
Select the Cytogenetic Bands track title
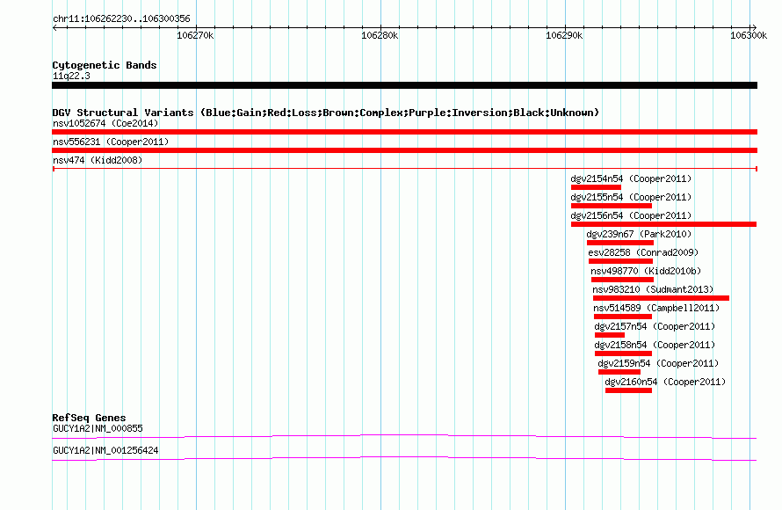click(x=105, y=65)
